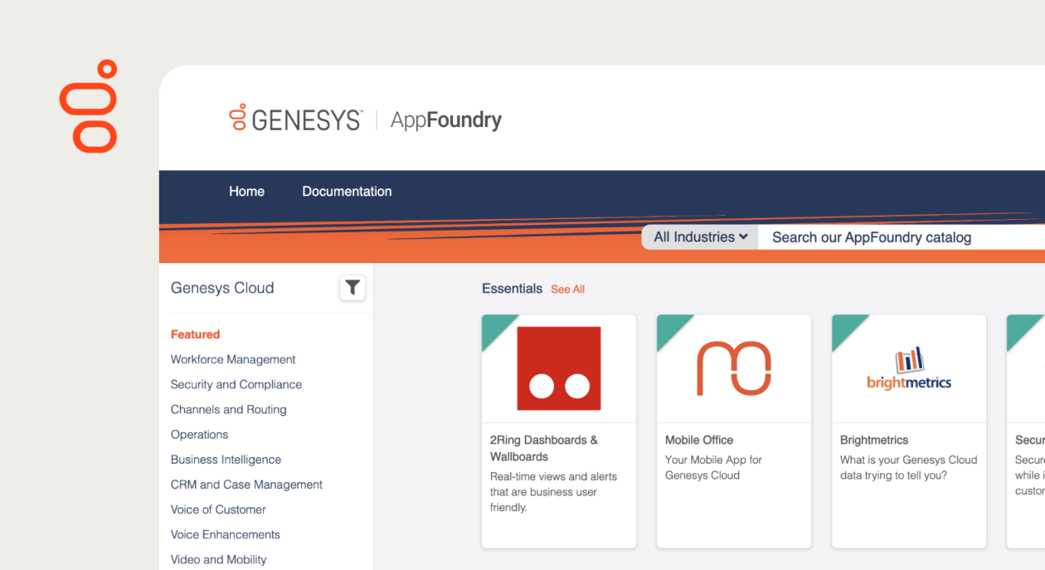
Task: Select the Voice of Customer category
Action: (x=218, y=509)
